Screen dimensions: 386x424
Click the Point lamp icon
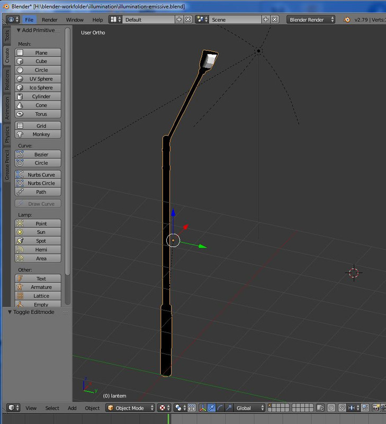(x=20, y=223)
